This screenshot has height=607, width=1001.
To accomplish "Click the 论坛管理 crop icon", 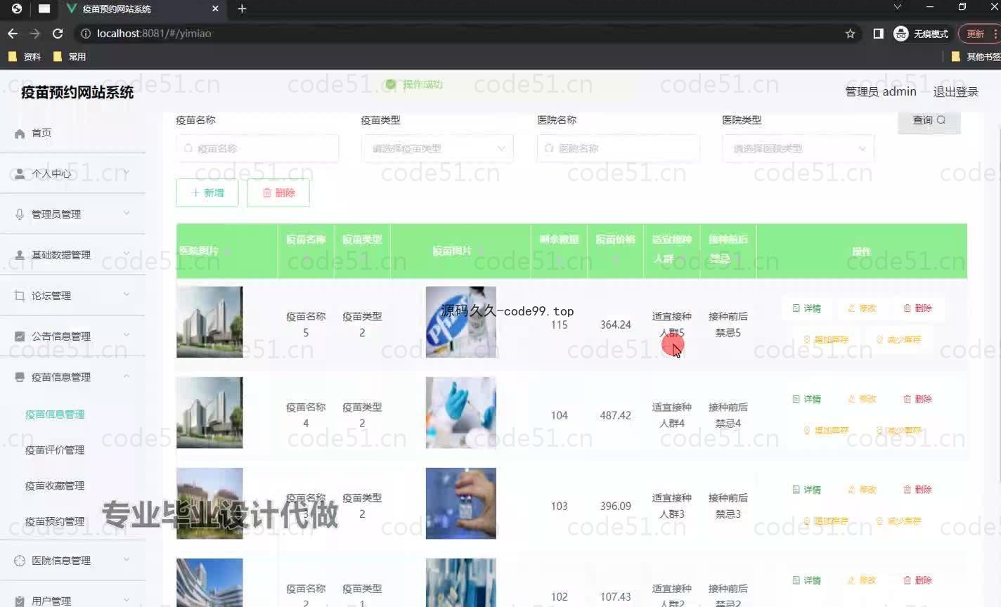I will pos(20,296).
